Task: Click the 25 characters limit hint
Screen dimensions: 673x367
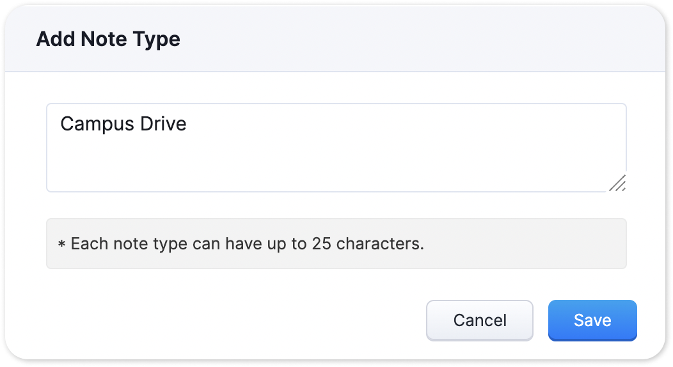Action: point(247,244)
